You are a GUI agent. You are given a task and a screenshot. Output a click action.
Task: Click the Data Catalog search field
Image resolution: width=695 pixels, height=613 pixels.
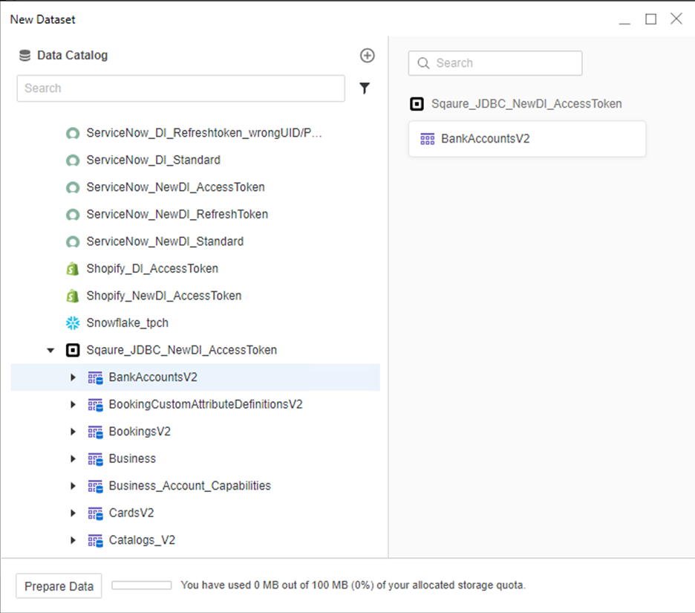coord(180,88)
